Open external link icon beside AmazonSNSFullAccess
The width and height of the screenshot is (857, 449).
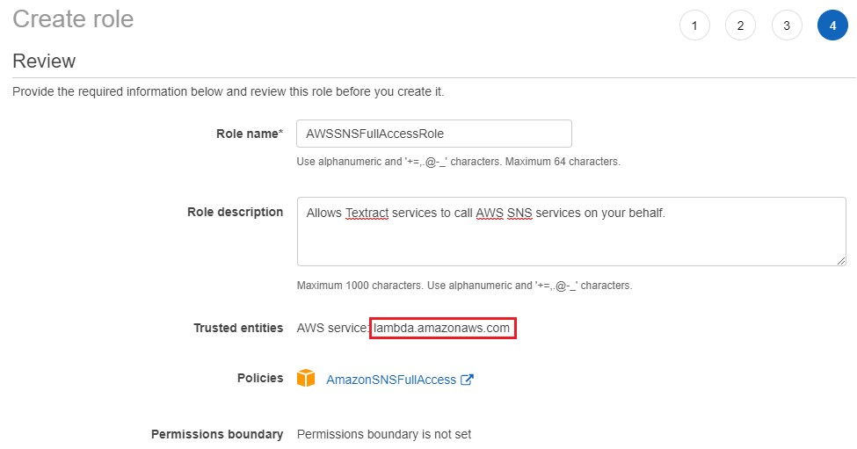468,380
